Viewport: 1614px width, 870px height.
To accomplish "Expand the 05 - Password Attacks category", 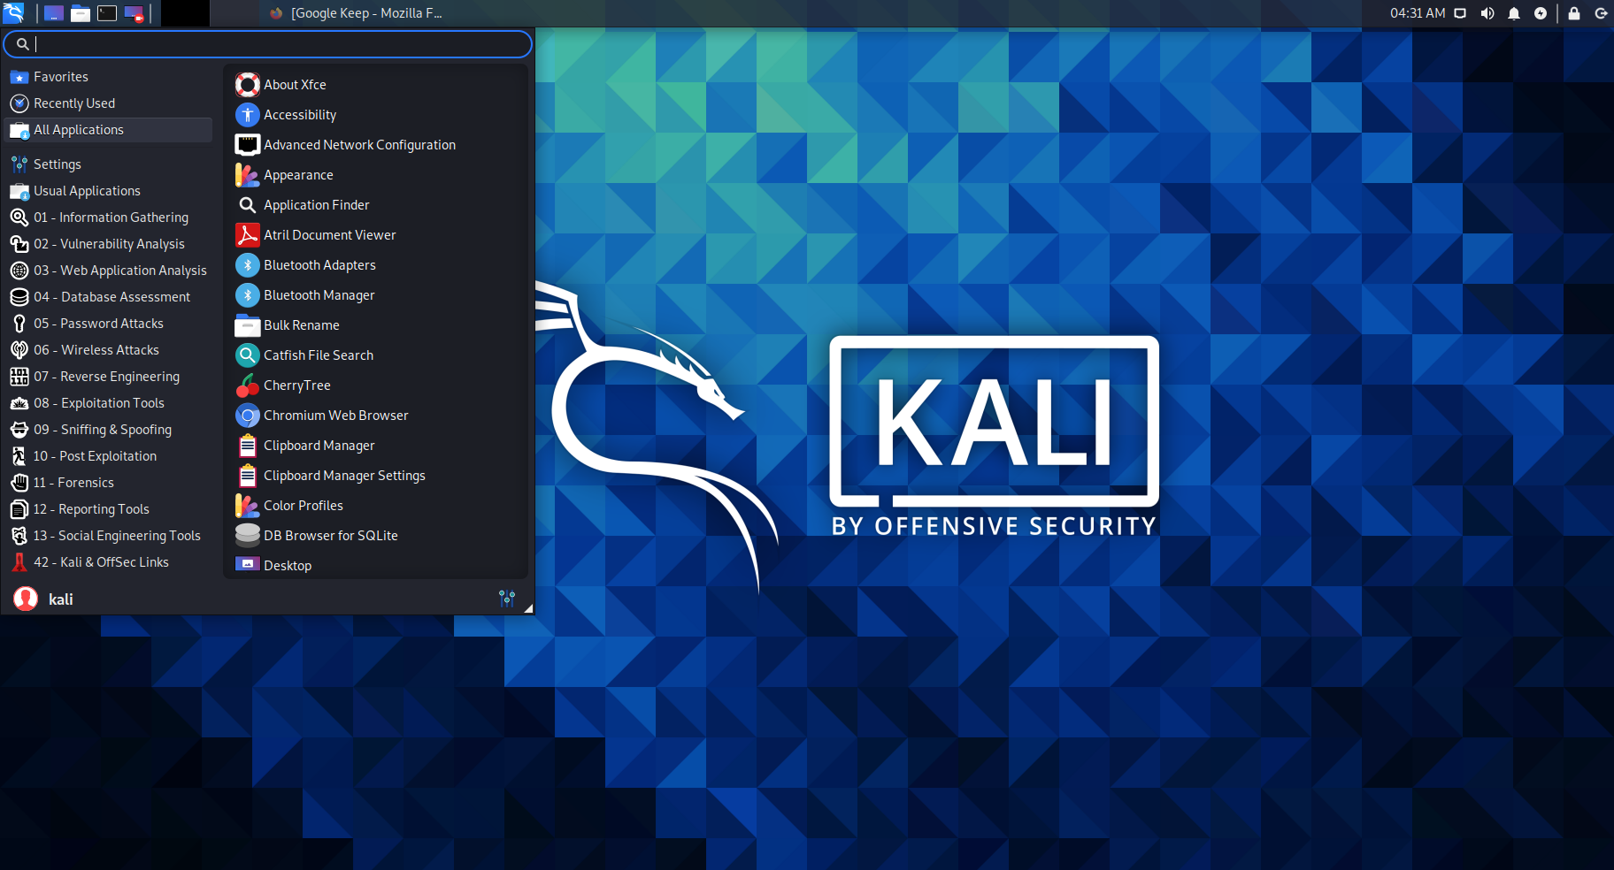I will [x=98, y=323].
